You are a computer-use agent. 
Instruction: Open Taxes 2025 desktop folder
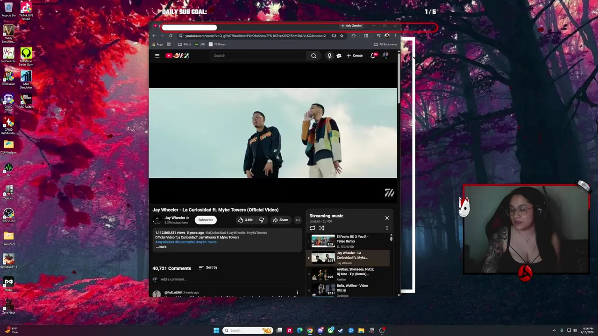coord(8,238)
